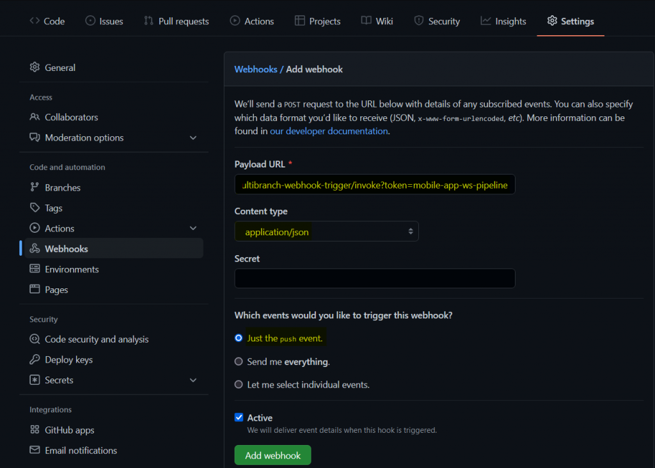Switch to the Wiki tab
This screenshot has width=655, height=468.
tap(377, 21)
